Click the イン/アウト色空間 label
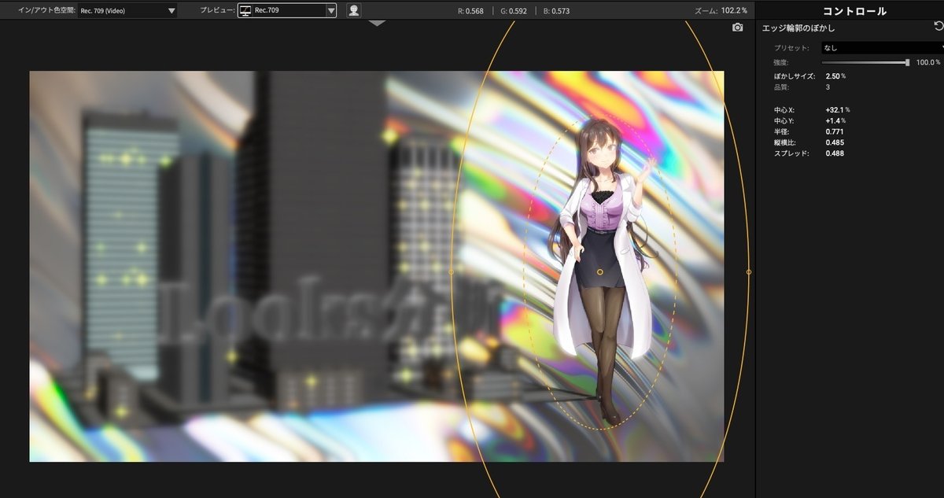The image size is (944, 498). pos(46,11)
